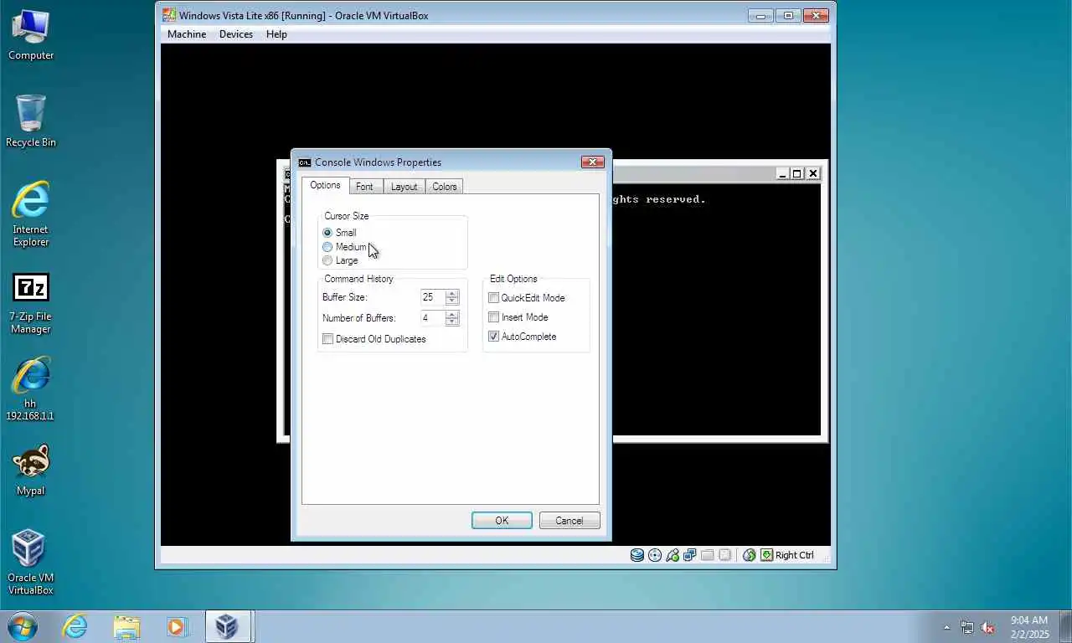Open 7-Zip File Manager desktop icon
This screenshot has width=1072, height=643.
click(x=31, y=303)
